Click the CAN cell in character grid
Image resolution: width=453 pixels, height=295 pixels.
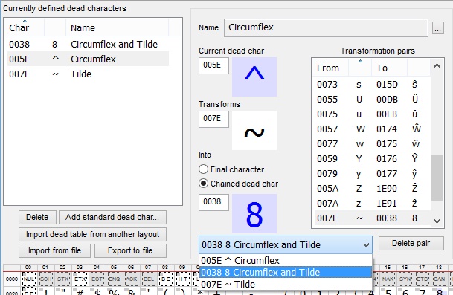(x=439, y=279)
